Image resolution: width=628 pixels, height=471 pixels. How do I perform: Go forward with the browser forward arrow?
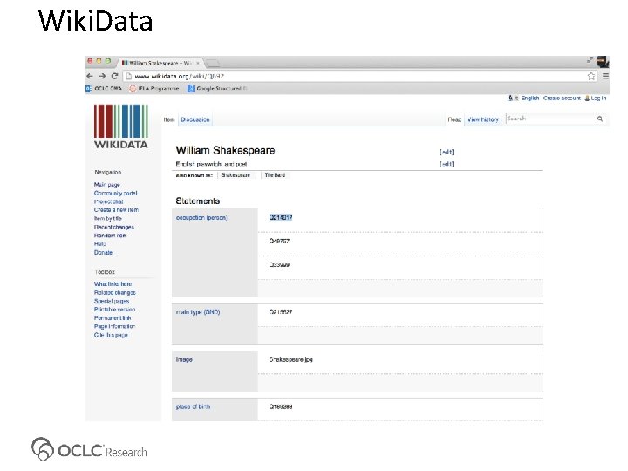tap(102, 76)
